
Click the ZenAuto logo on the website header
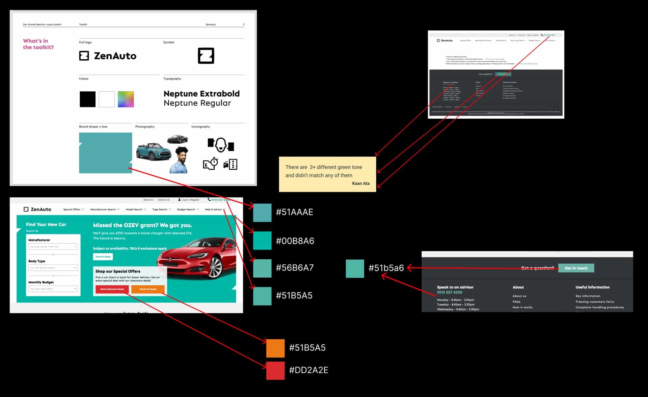pos(37,209)
